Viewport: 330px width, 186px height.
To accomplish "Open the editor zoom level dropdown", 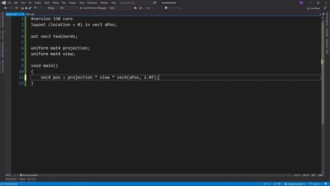I will pyautogui.click(x=10, y=175).
